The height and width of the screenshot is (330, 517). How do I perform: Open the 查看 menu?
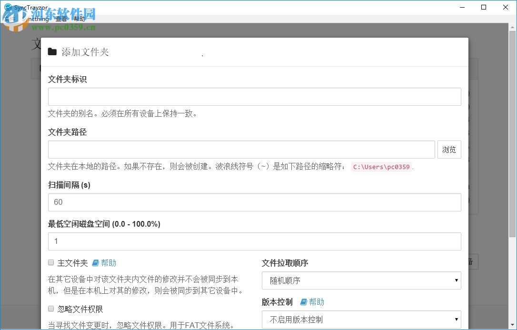tap(61, 19)
